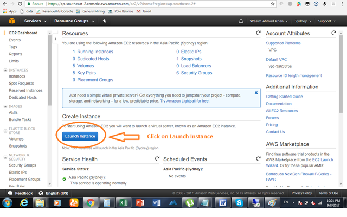The image size is (347, 217).
Task: Click the Supported Platforms link
Action: coord(283,43)
